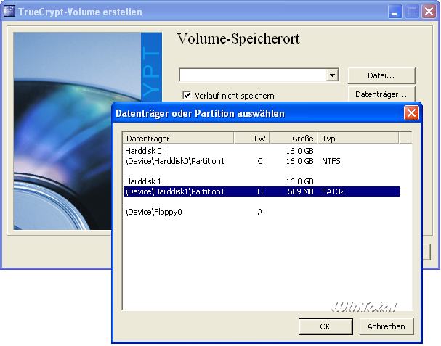The image size is (441, 346).
Task: Confirm selection with OK button
Action: [325, 326]
